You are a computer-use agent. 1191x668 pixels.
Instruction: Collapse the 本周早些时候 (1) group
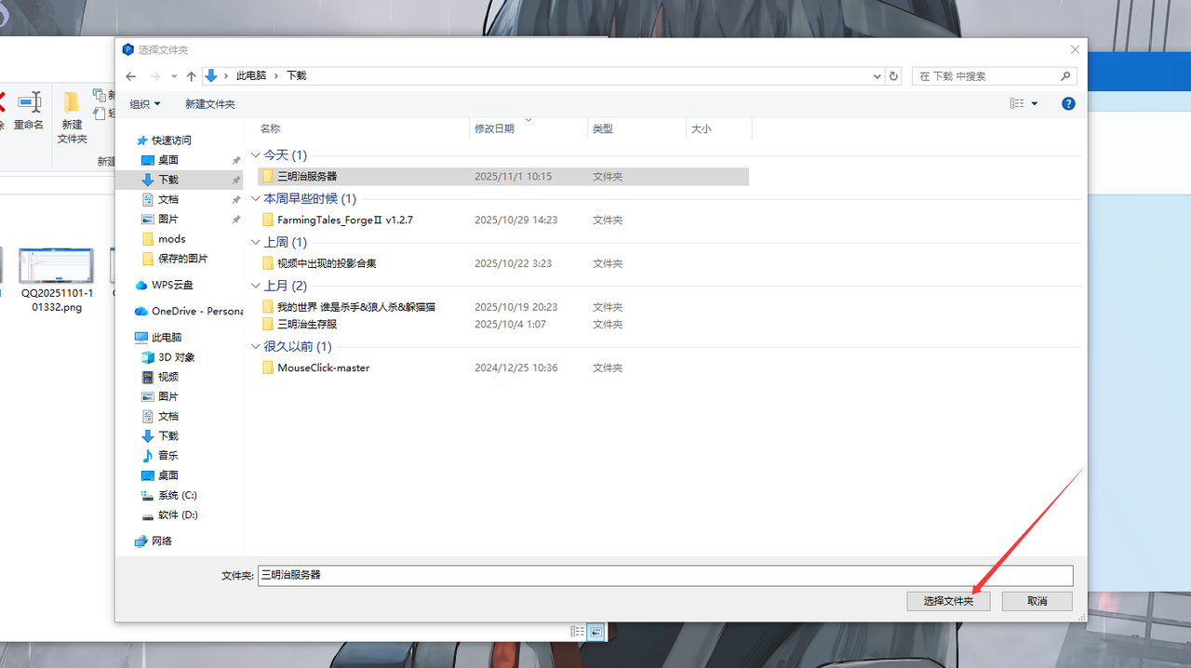point(256,199)
